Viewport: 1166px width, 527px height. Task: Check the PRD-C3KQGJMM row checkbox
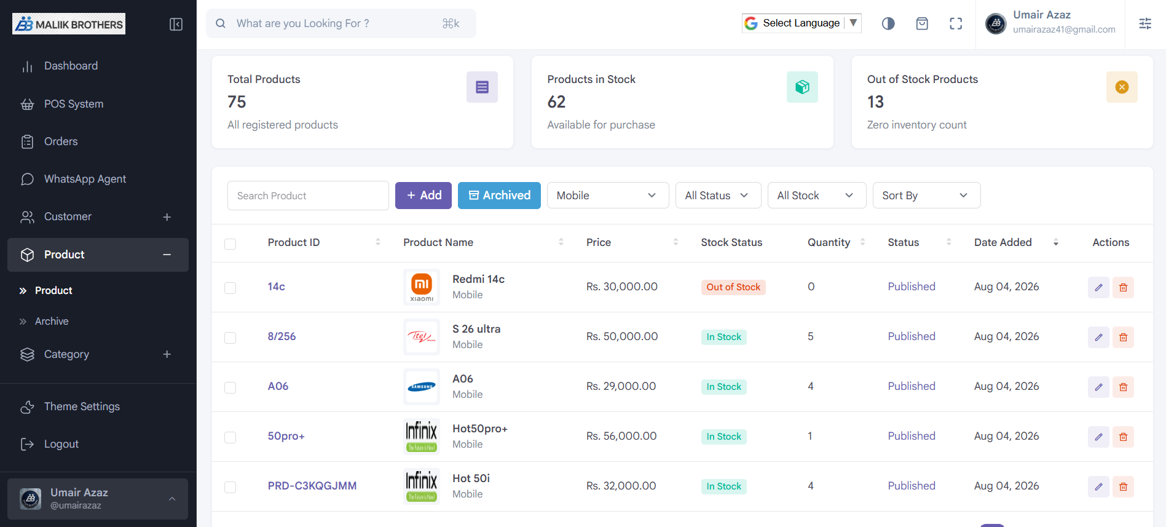[230, 487]
